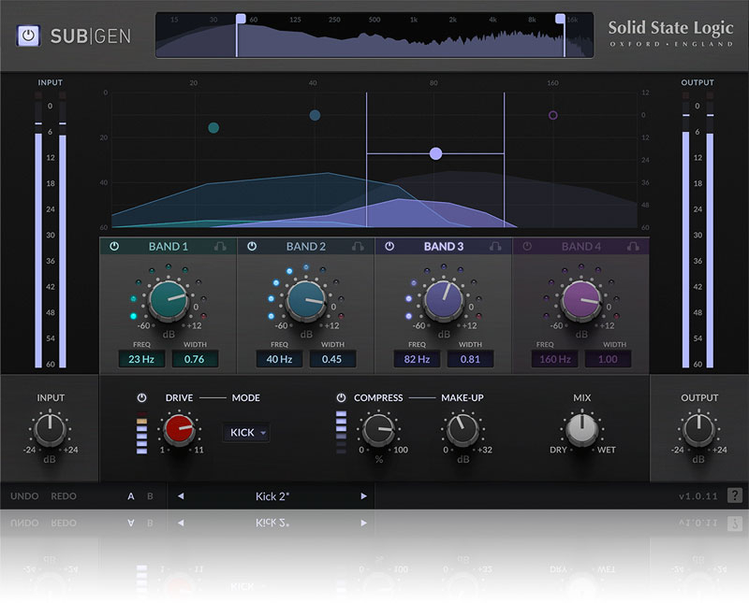Enable Band 4 power button
Image resolution: width=749 pixels, height=603 pixels.
527,246
